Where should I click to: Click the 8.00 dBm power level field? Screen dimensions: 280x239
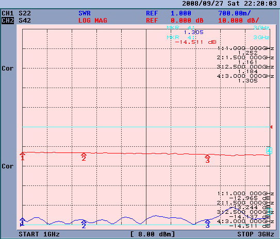point(153,234)
